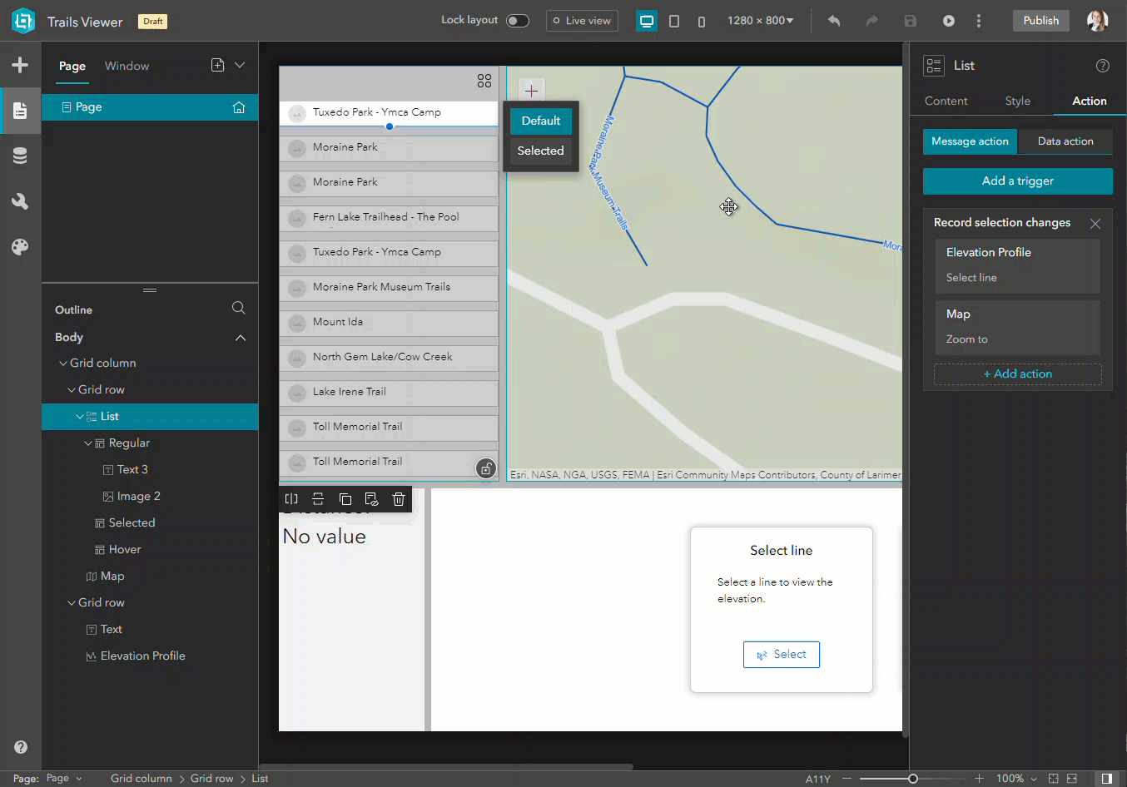Open the screen resolution dropdown
This screenshot has width=1127, height=787.
[x=761, y=21]
